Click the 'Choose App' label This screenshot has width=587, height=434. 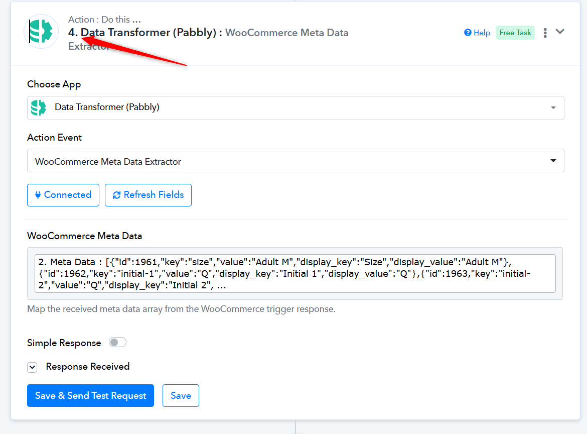(54, 85)
